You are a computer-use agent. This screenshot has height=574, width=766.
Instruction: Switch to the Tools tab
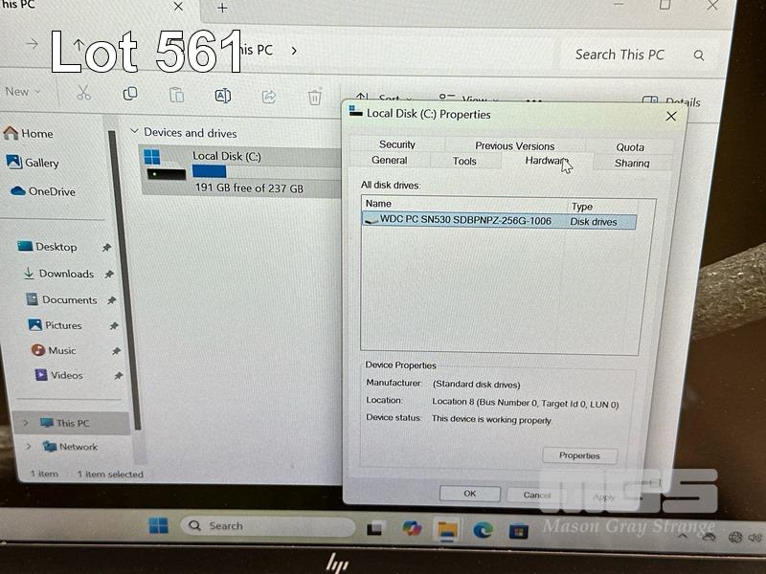[464, 161]
